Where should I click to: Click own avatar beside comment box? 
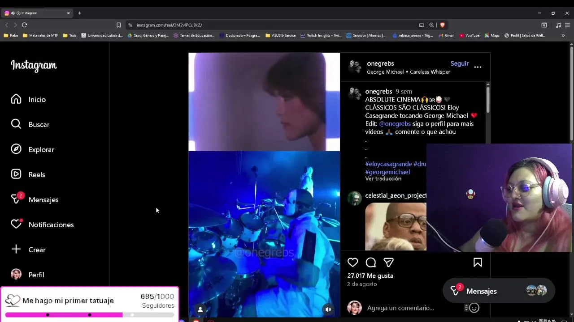coord(354,308)
